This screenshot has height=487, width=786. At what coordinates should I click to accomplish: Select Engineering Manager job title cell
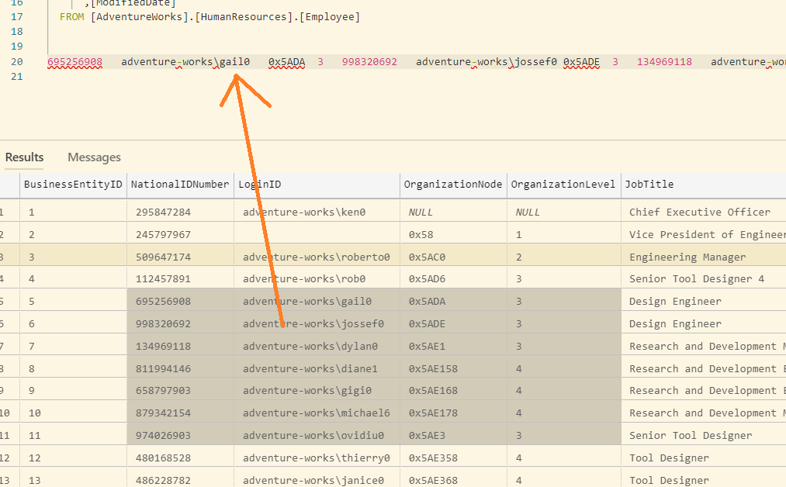click(x=703, y=257)
